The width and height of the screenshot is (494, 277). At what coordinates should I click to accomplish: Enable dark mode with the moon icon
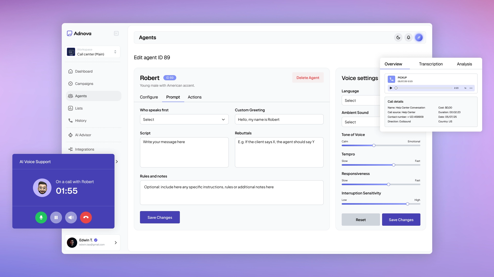398,37
